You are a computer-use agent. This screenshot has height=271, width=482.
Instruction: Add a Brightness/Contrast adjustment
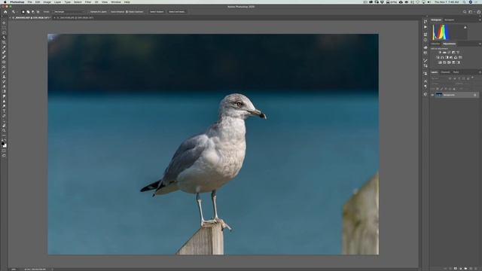pyautogui.click(x=440, y=53)
